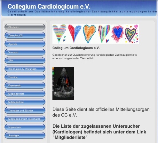
Task: Go to the Mitgliedschaft page
Action: 25,94
